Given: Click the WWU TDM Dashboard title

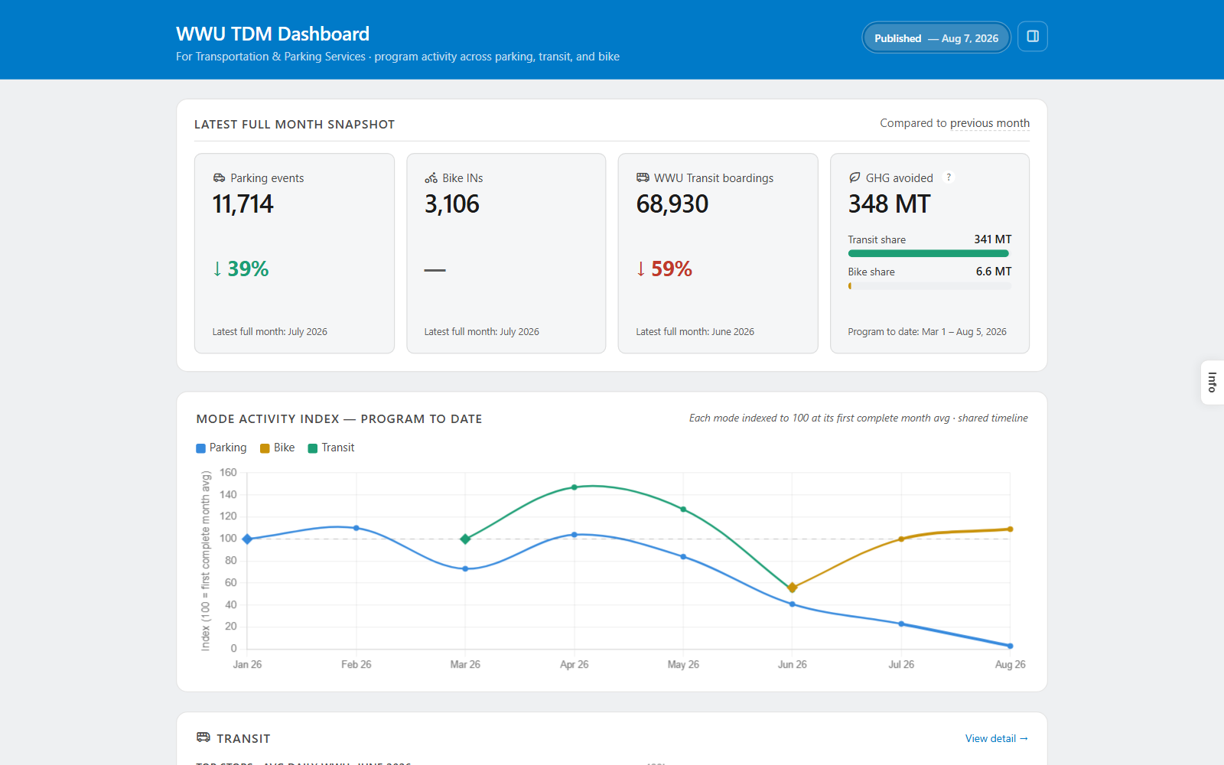Looking at the screenshot, I should pos(272,34).
